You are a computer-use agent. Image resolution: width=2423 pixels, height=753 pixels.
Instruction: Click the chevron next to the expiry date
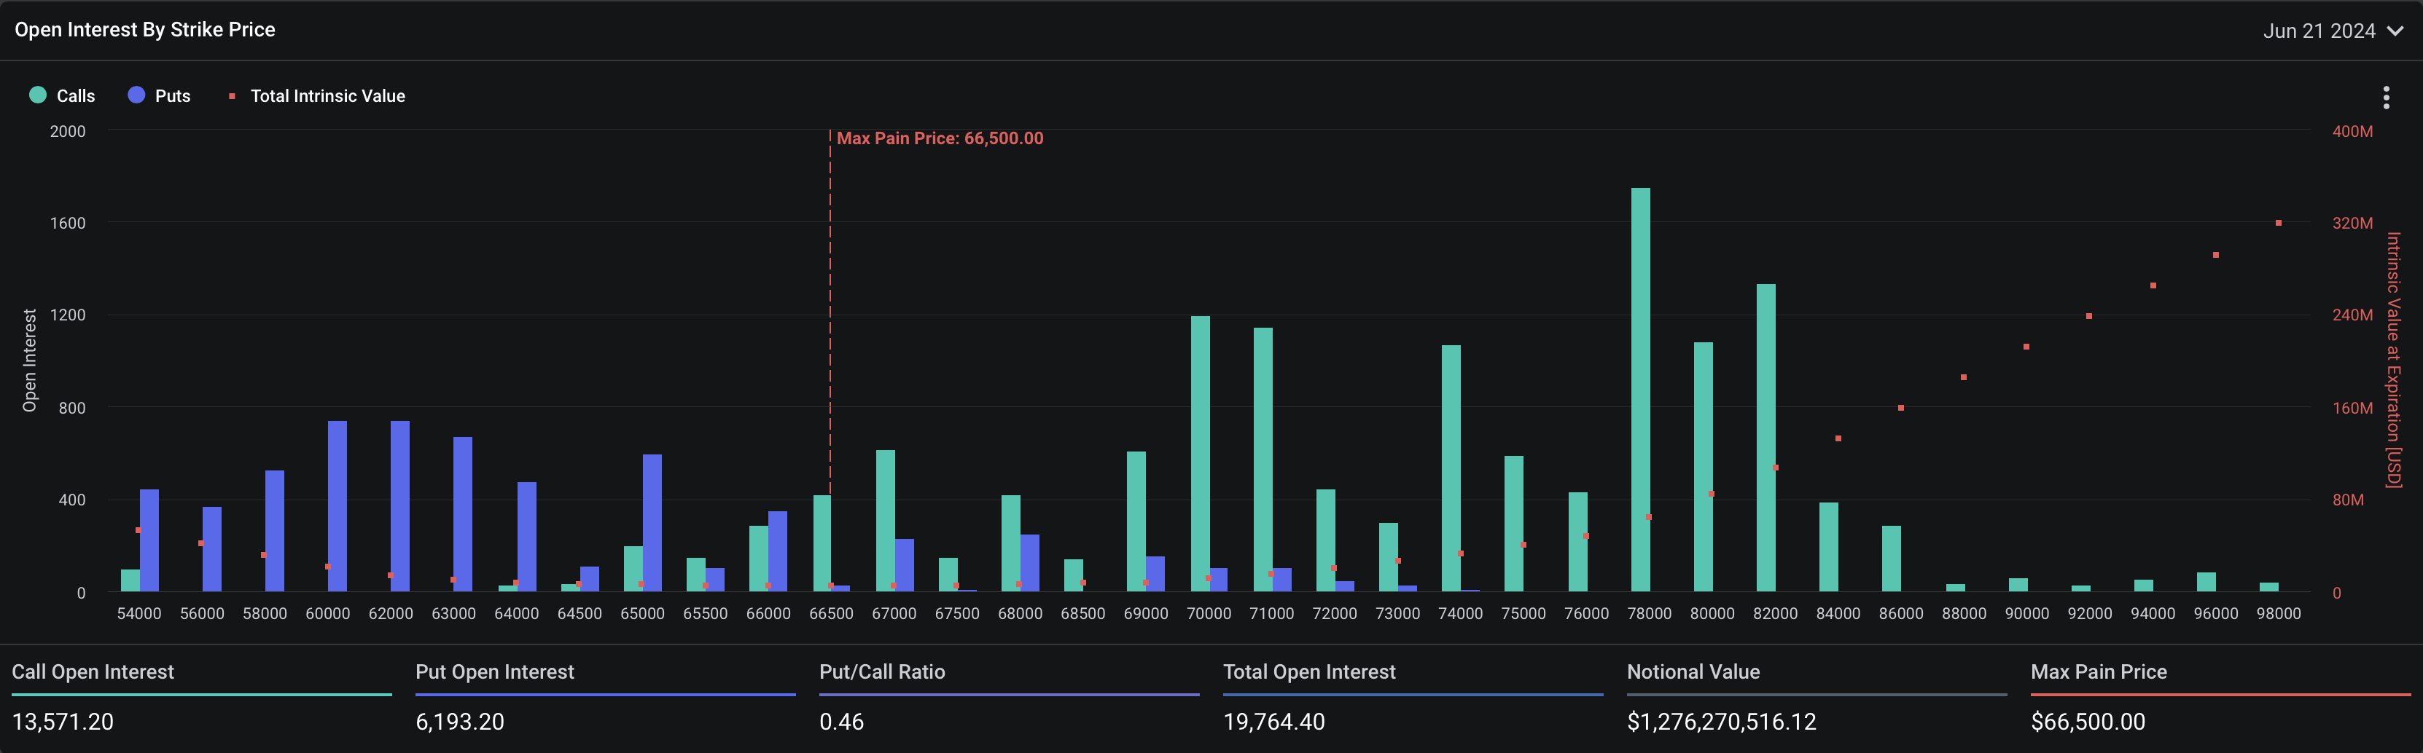(x=2396, y=31)
